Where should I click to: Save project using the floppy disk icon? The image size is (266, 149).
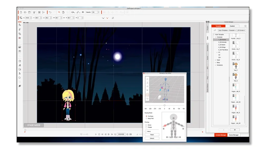tap(29, 12)
